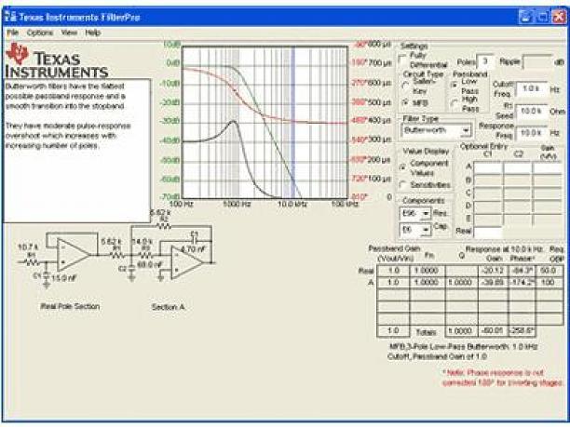
Task: Choose Low Pass passband
Action: [454, 86]
